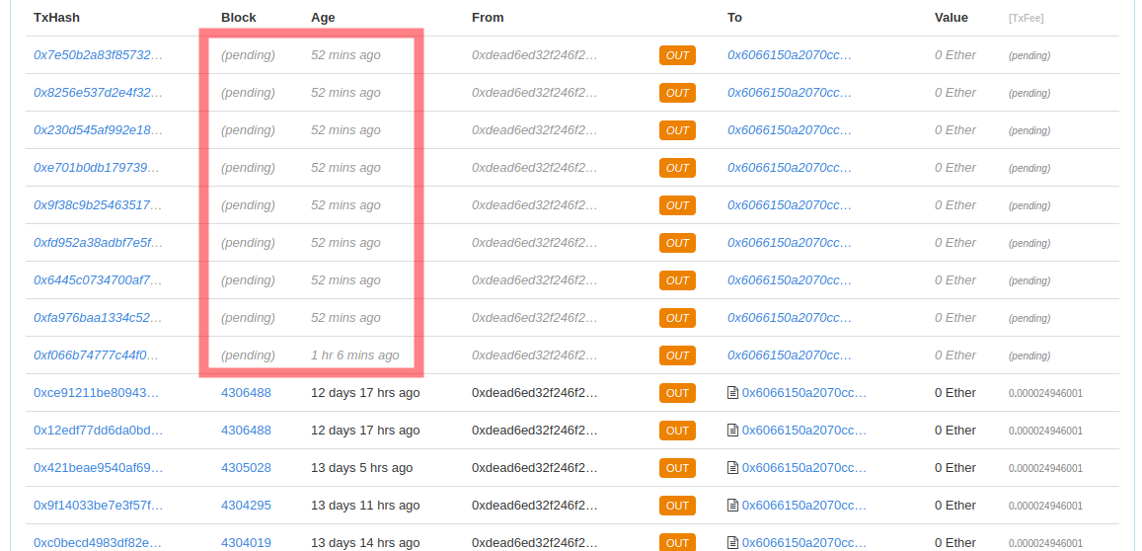Image resolution: width=1142 pixels, height=551 pixels.
Task: Open transaction 0x6445c0734700af7…
Action: click(99, 279)
